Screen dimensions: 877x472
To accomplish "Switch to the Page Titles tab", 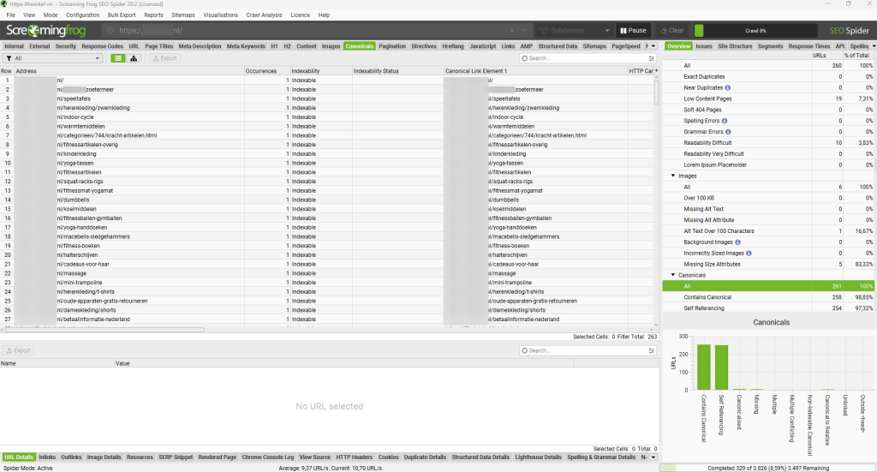I will [x=158, y=46].
